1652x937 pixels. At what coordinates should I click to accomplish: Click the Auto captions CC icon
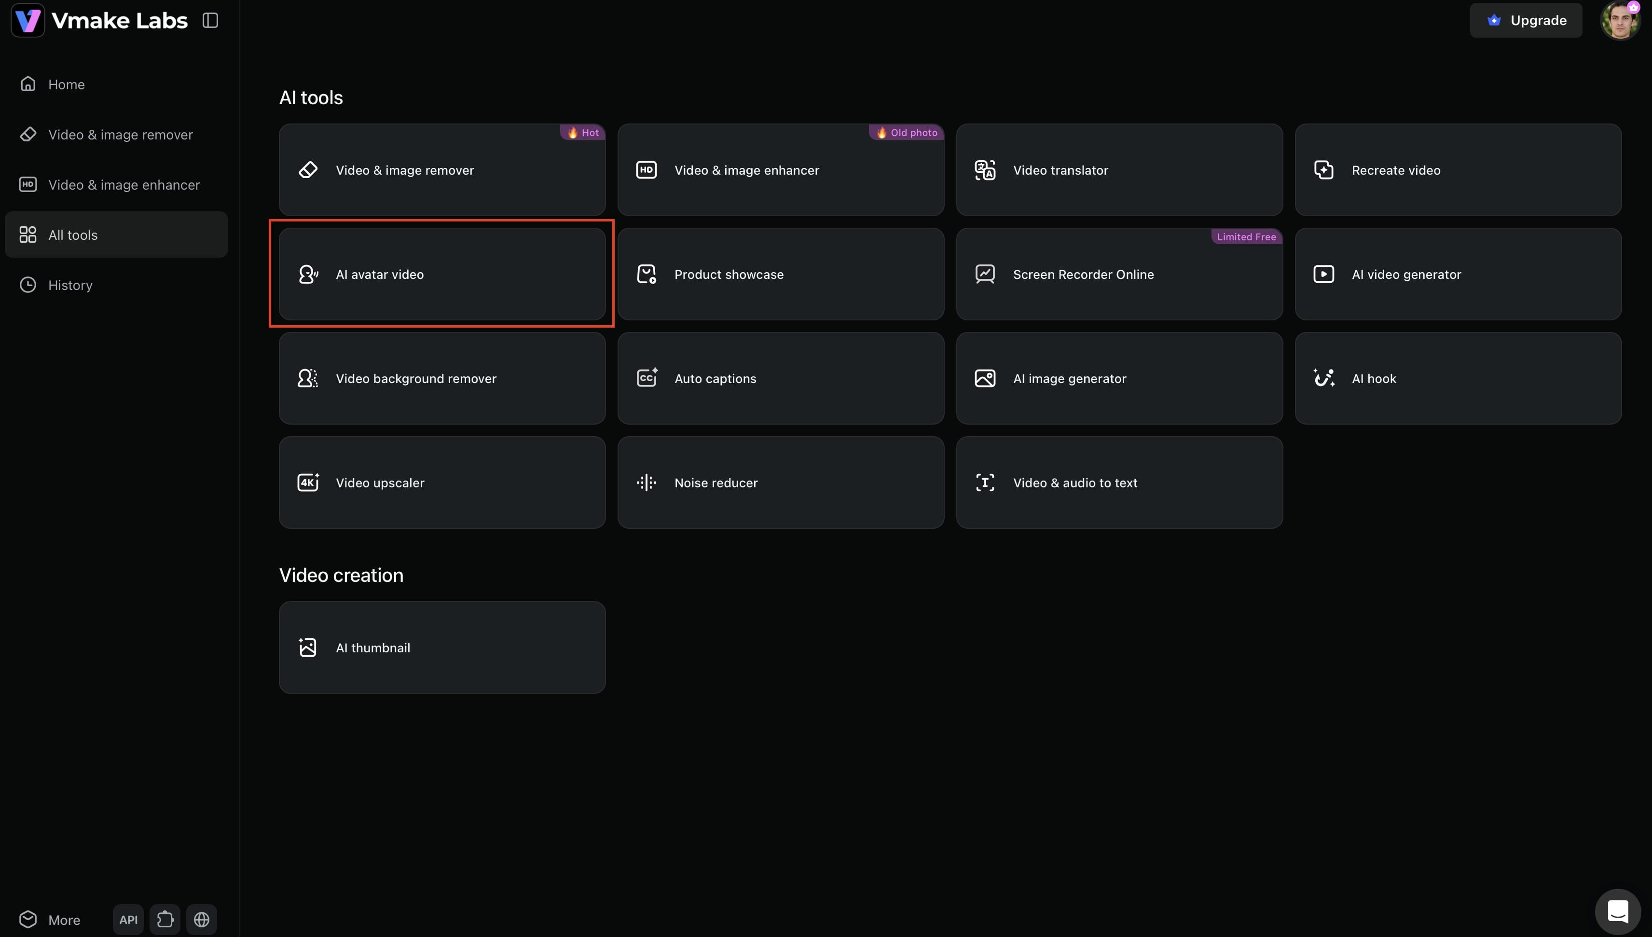(647, 378)
